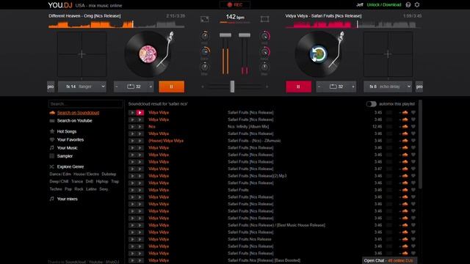Open the settings gear icon

point(417,4)
